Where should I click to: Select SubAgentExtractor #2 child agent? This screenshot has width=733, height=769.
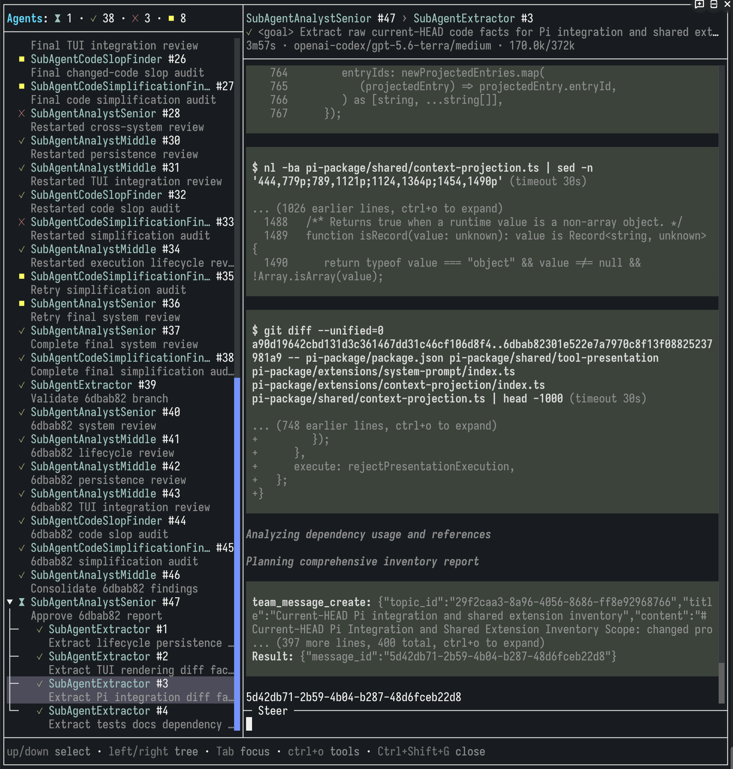[x=108, y=656]
